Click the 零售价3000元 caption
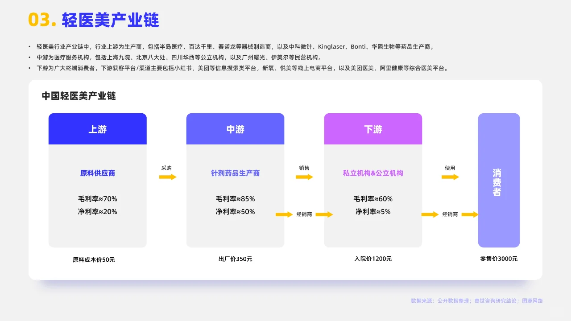 pyautogui.click(x=499, y=259)
